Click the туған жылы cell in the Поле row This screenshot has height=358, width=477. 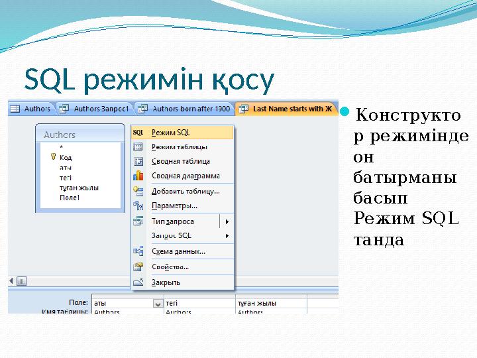point(271,303)
